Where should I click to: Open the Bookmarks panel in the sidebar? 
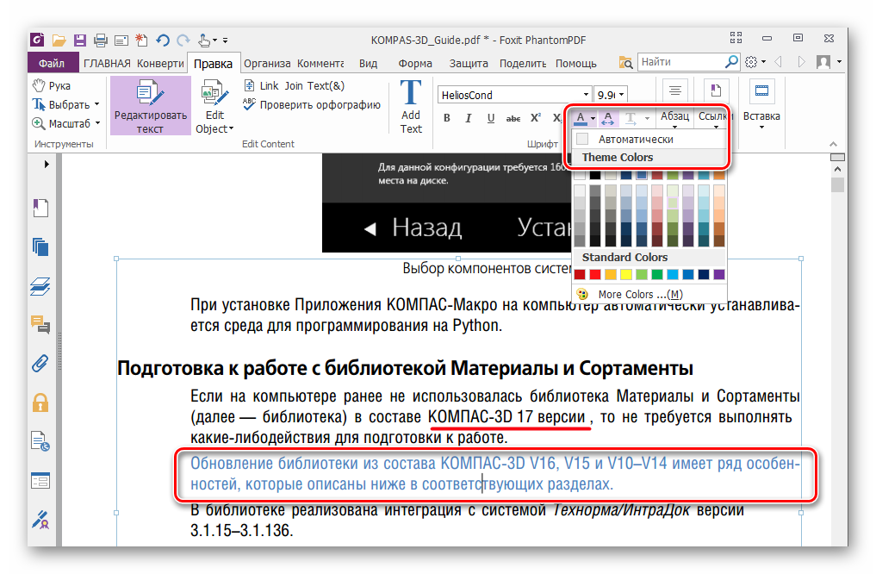[x=40, y=207]
